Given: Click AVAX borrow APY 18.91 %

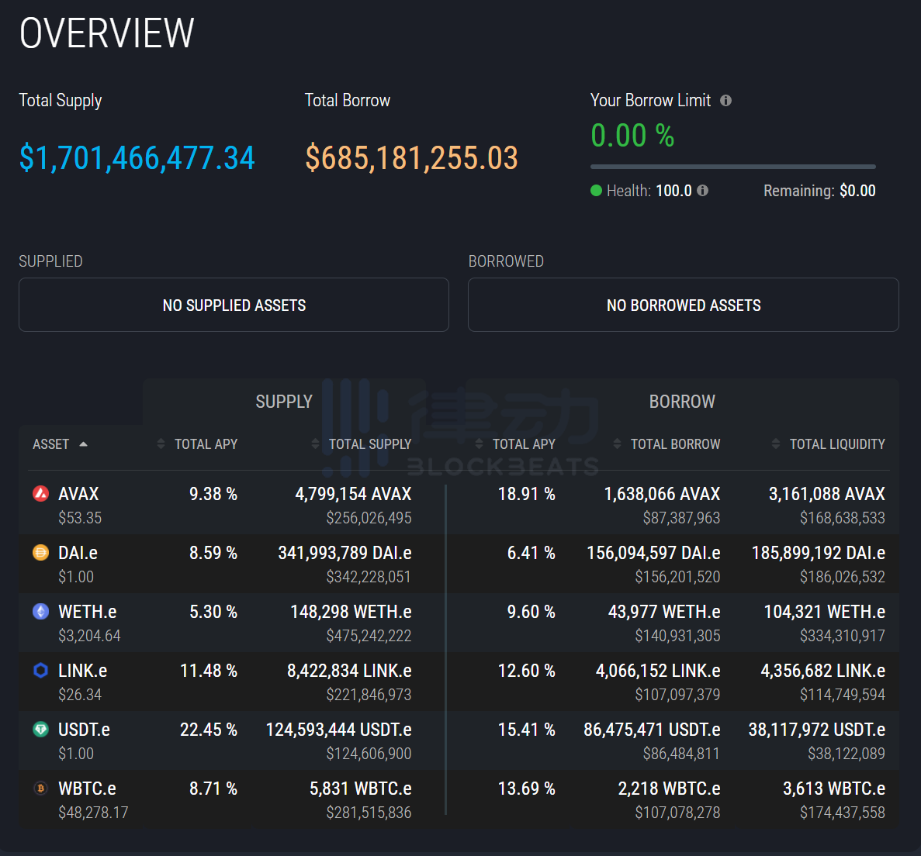Looking at the screenshot, I should click(526, 494).
